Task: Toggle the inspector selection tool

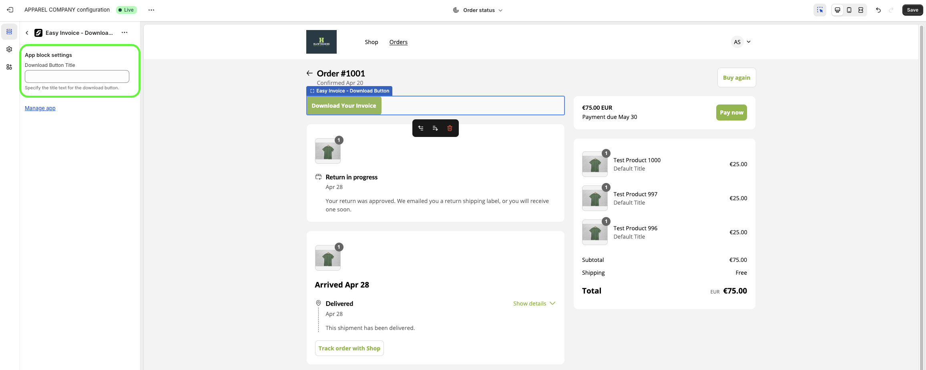Action: click(820, 10)
